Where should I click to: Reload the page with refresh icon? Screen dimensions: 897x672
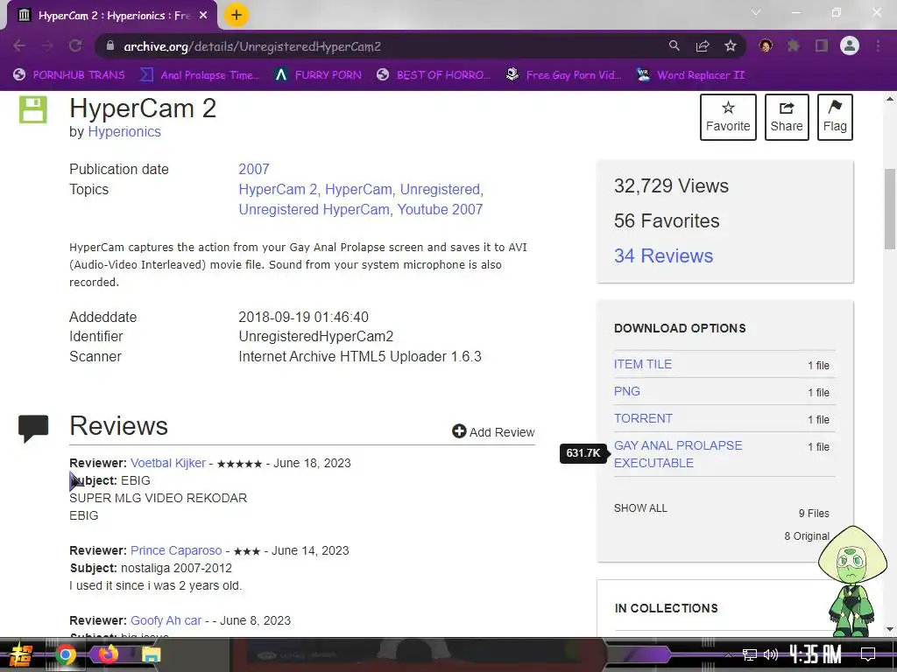tap(75, 46)
